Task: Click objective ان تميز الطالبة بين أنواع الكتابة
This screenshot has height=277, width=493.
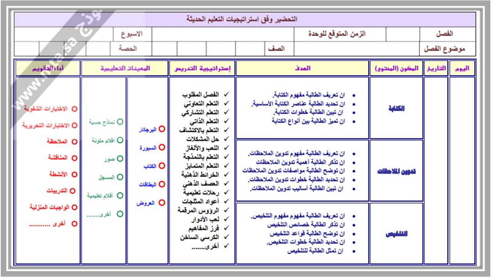Action: [x=309, y=121]
